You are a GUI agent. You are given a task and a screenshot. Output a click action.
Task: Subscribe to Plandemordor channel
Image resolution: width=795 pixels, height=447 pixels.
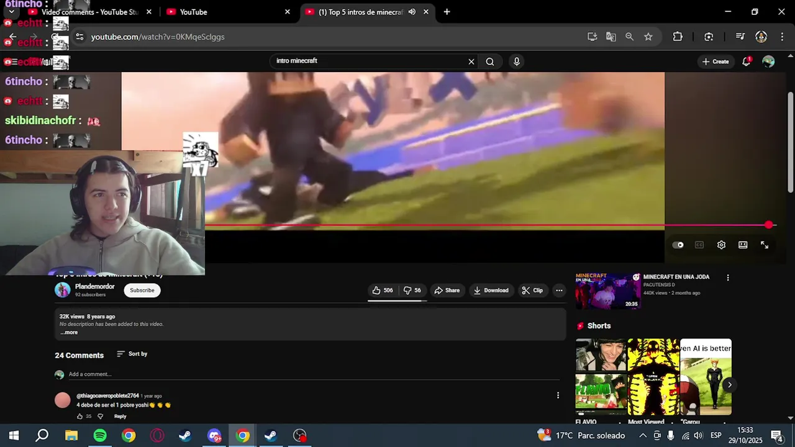(x=142, y=291)
